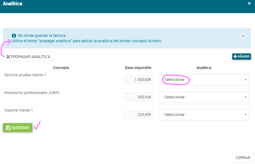Click the expand-arrows icon on Propagar Analitica
This screenshot has height=164, width=255.
pos(8,57)
